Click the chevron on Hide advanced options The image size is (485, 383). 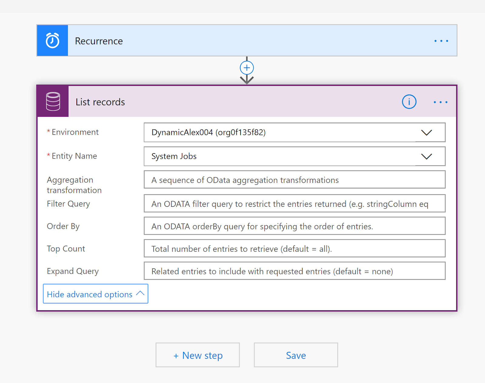coord(140,293)
